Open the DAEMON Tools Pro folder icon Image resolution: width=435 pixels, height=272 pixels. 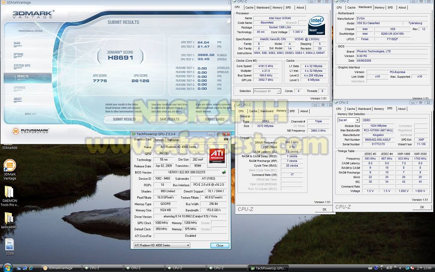[x=9, y=193]
